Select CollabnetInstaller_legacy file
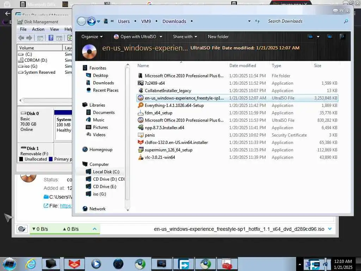Image resolution: width=361 pixels, height=271 pixels. 237,91
